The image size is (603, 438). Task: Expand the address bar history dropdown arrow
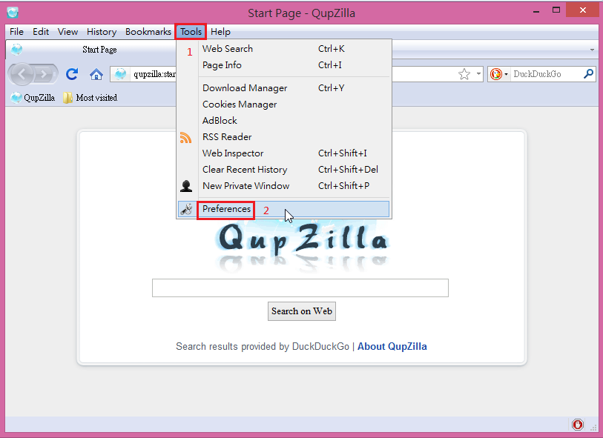point(478,73)
